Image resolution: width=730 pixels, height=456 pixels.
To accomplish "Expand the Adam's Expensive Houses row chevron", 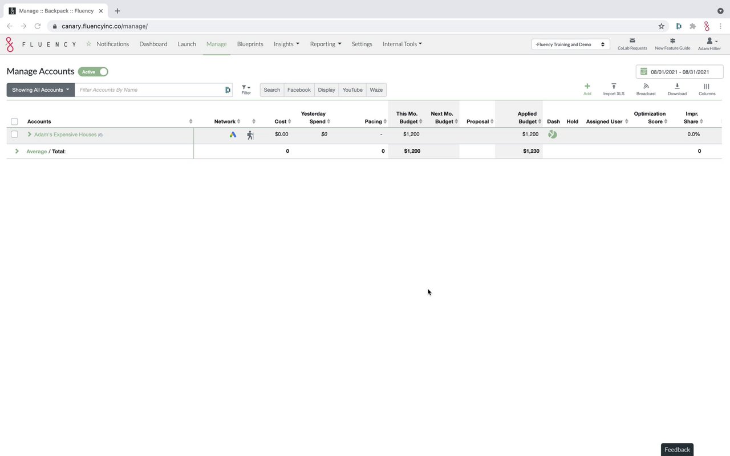I will coord(29,135).
